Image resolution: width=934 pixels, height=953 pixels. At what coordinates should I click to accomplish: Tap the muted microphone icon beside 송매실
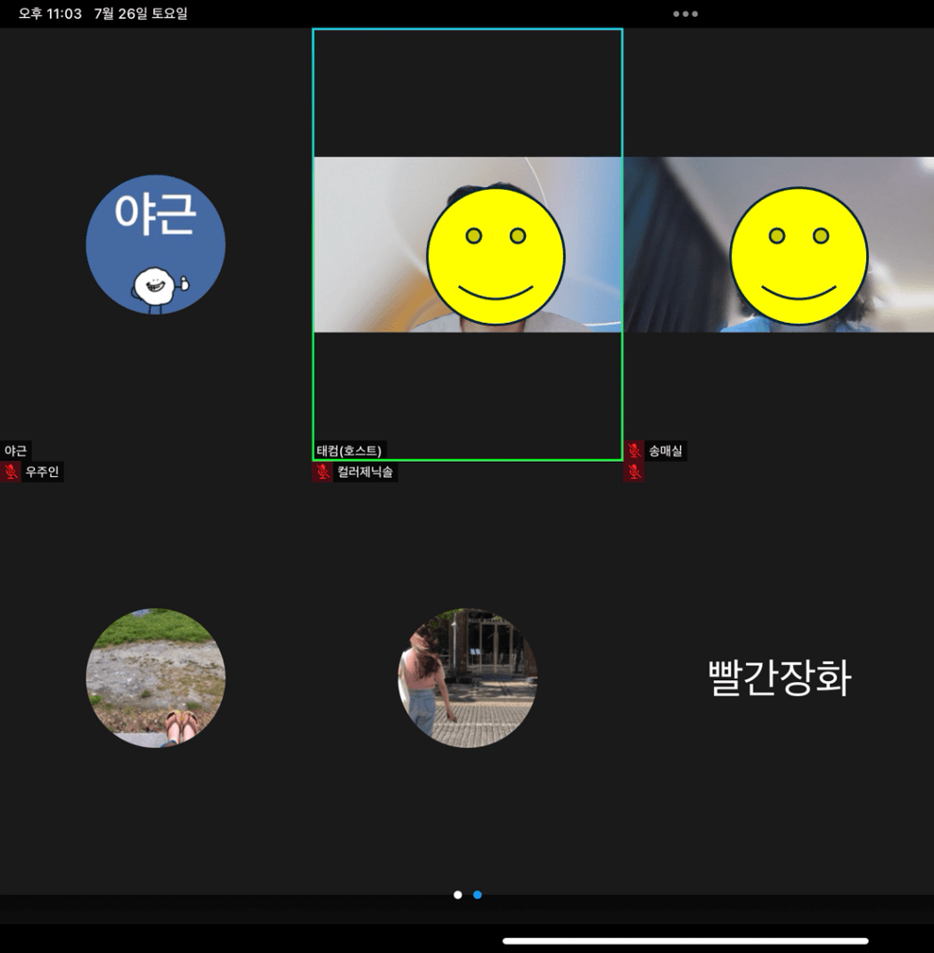(x=634, y=451)
